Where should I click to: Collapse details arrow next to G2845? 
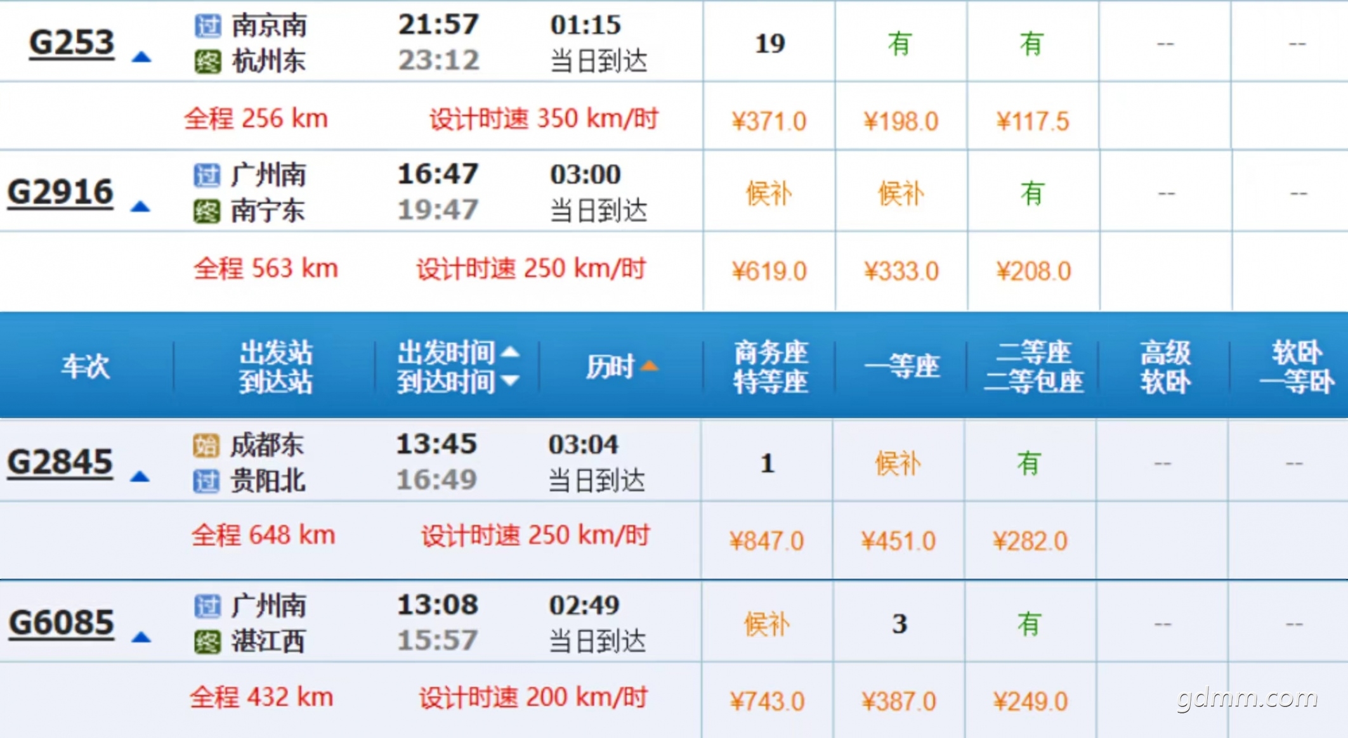140,477
